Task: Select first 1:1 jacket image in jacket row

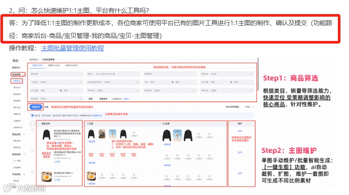Action: [x=91, y=134]
